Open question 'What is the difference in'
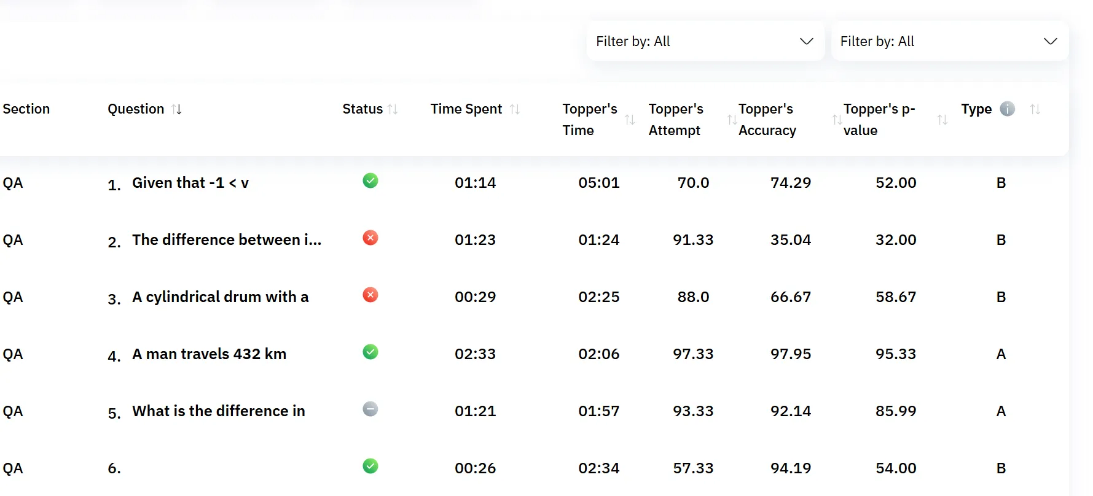This screenshot has height=496, width=1093. (219, 411)
